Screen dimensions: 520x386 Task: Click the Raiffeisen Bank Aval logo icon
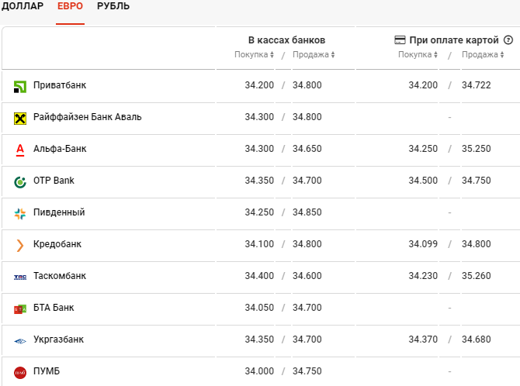20,118
